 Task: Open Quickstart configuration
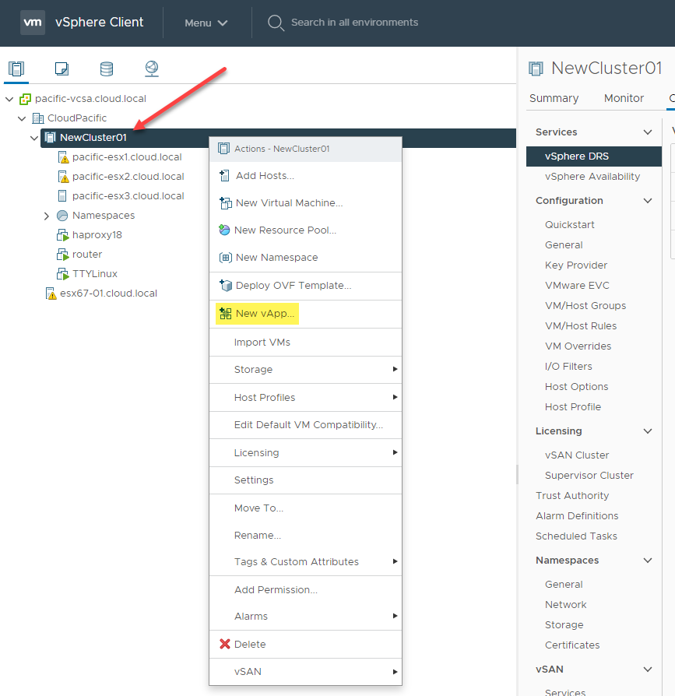point(570,224)
